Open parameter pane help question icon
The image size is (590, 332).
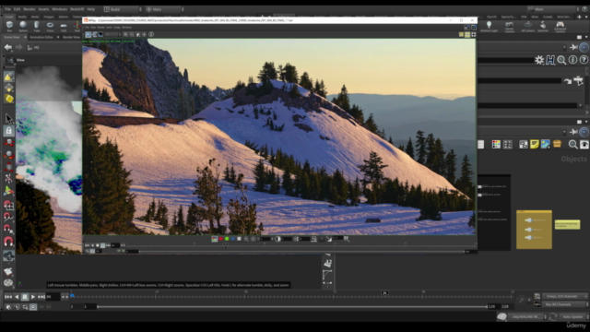[x=584, y=60]
